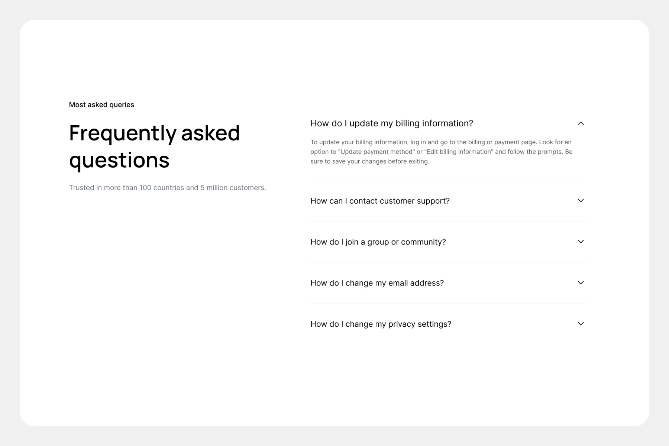The image size is (669, 446).
Task: Click the chevron next to join a group question
Action: (x=581, y=242)
